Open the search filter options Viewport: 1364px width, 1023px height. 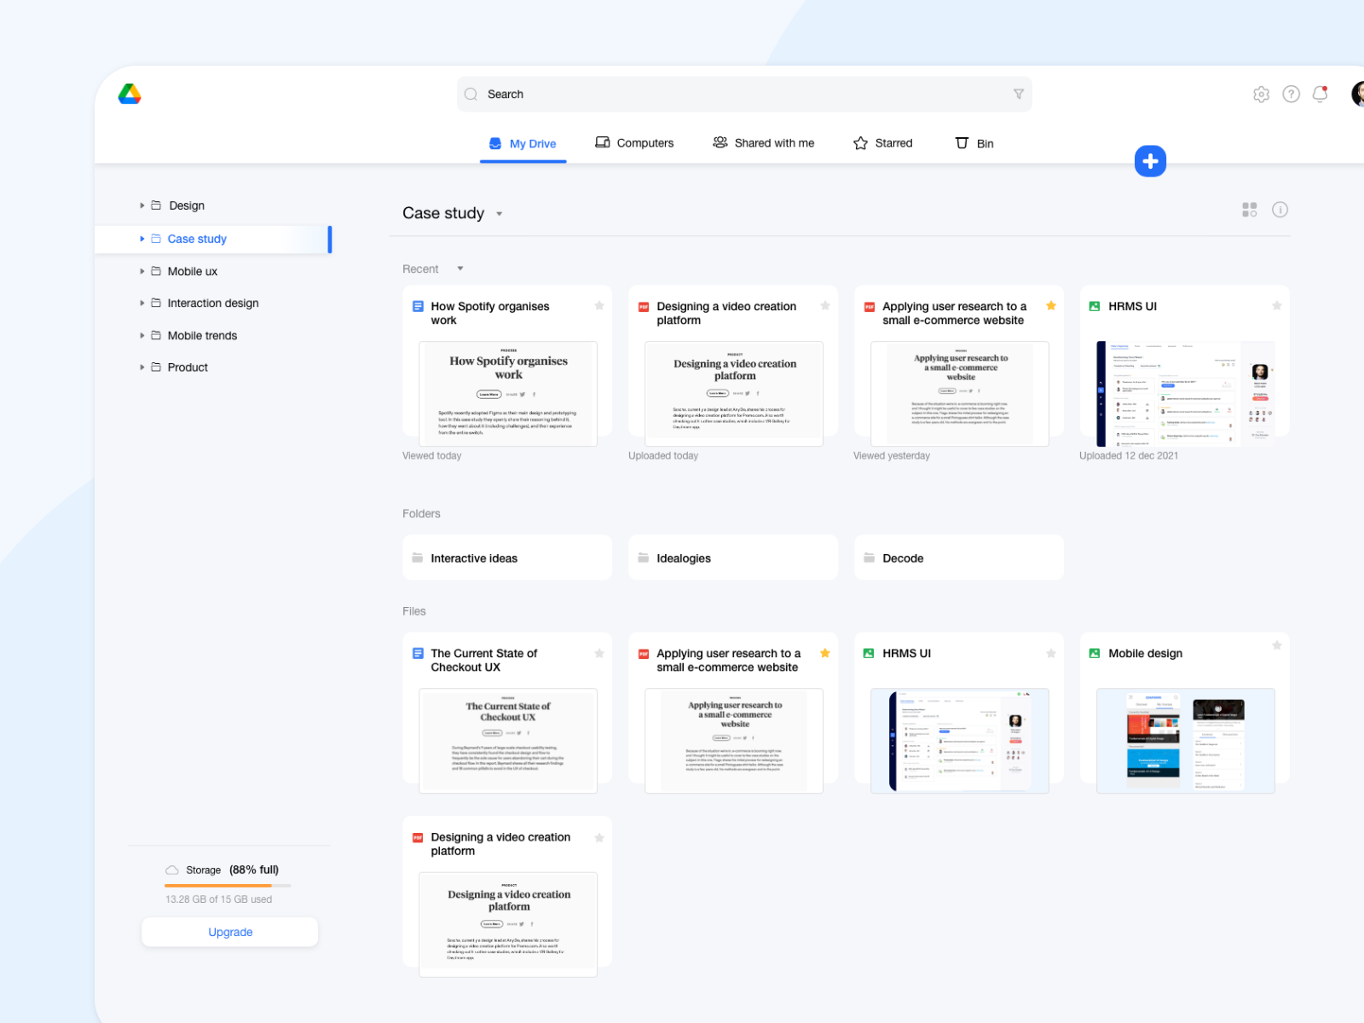coord(1019,94)
